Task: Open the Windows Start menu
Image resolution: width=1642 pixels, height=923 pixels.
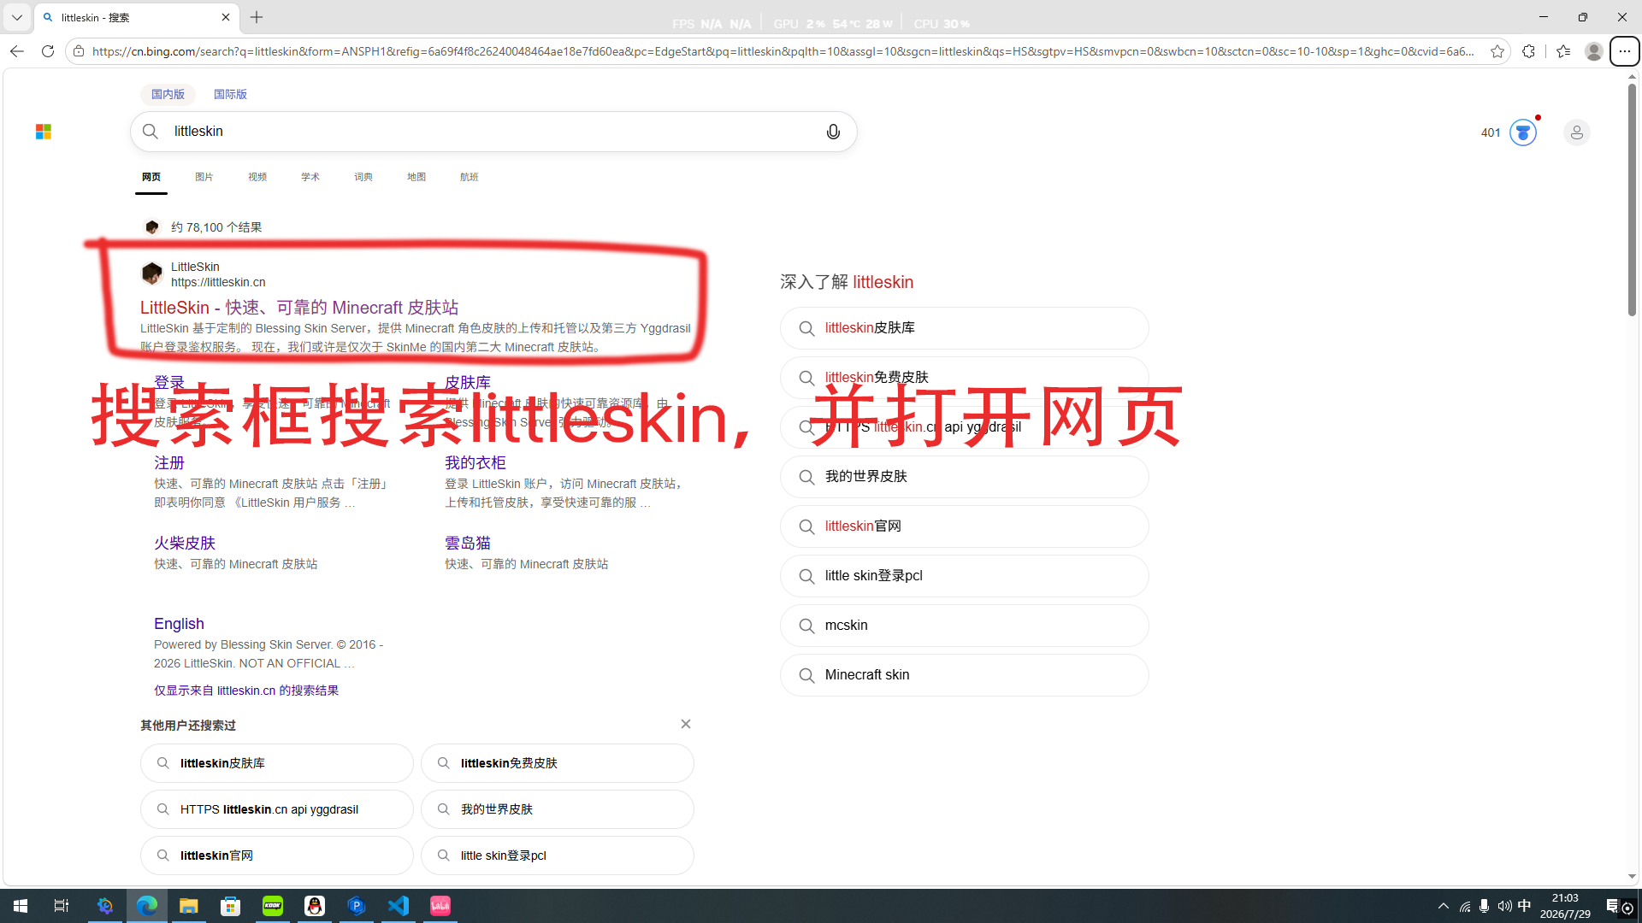Action: [21, 906]
